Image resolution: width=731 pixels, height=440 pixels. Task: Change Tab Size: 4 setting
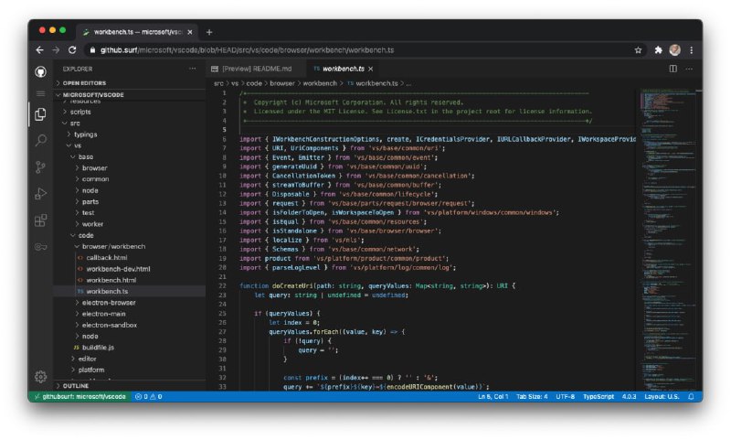532,397
